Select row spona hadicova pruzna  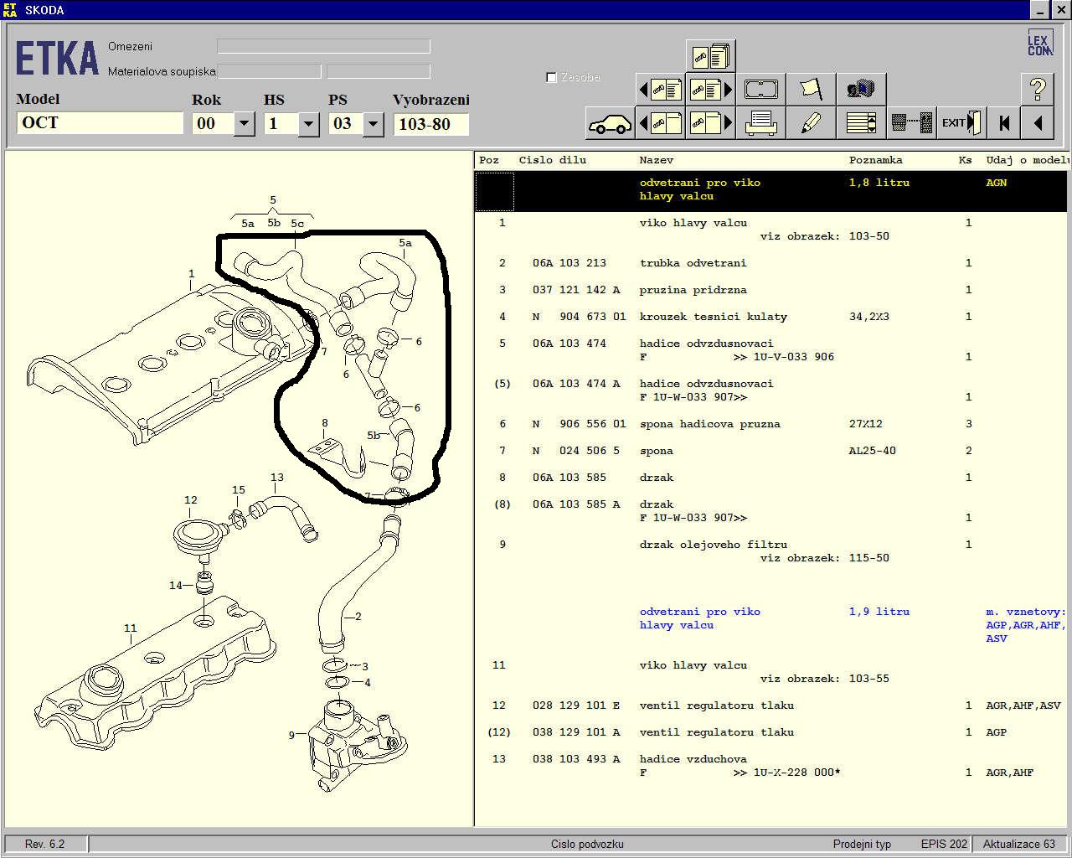coord(771,424)
